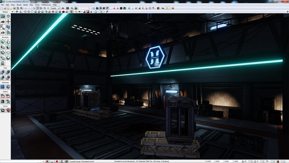
Task: Select the dark red view mode cube
Action: pyautogui.click(x=64, y=12)
